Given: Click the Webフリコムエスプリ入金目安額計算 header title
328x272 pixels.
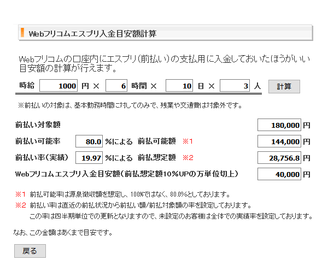Looking at the screenshot, I should point(92,33).
